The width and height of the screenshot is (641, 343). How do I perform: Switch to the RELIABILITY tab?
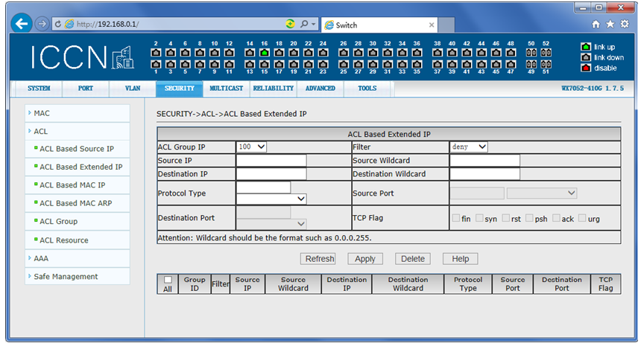[x=273, y=89]
